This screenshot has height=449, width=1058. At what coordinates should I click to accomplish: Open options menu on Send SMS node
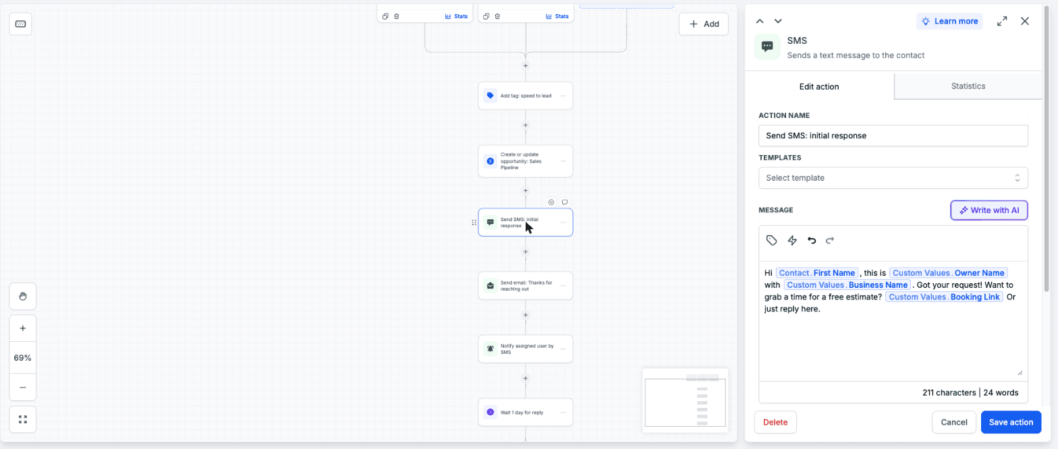(563, 222)
